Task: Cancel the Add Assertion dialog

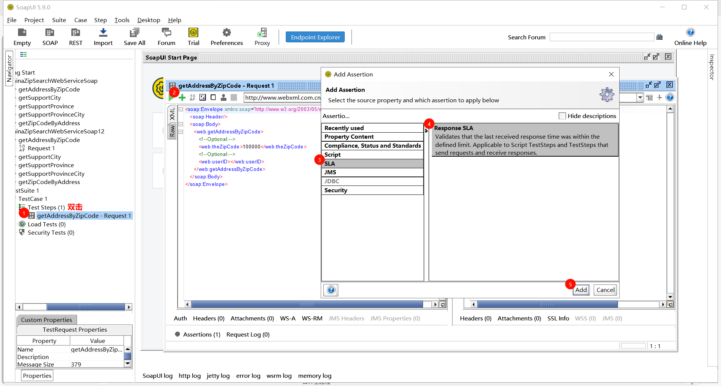Action: (605, 290)
